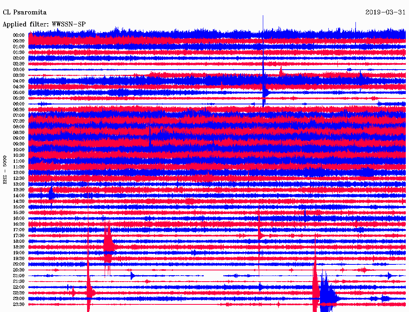The image size is (409, 312).
Task: Select the 18:30 time label
Action: click(19, 247)
